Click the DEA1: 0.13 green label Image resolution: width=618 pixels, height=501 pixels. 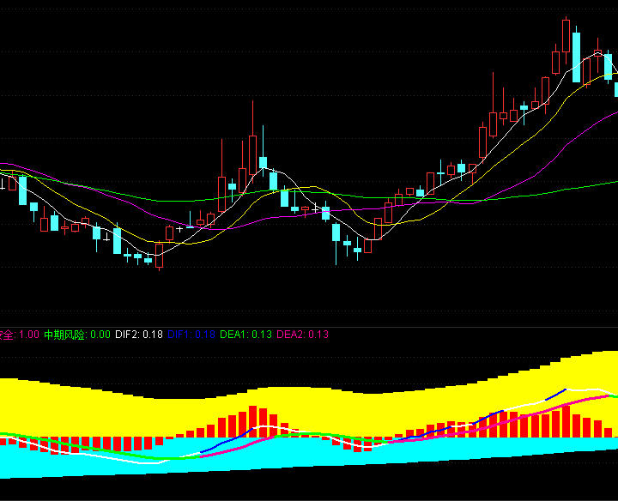point(245,335)
